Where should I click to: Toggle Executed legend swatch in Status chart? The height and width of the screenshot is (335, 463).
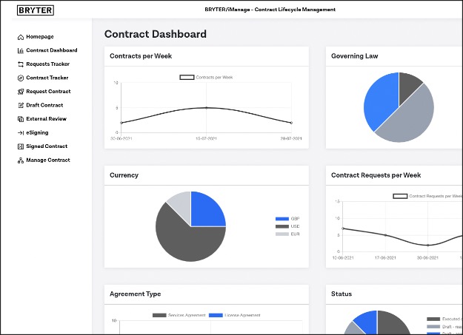coord(433,319)
